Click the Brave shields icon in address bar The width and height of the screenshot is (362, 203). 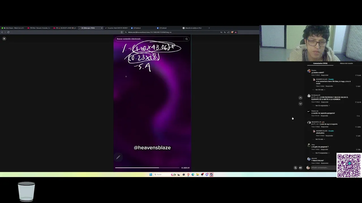[232, 32]
